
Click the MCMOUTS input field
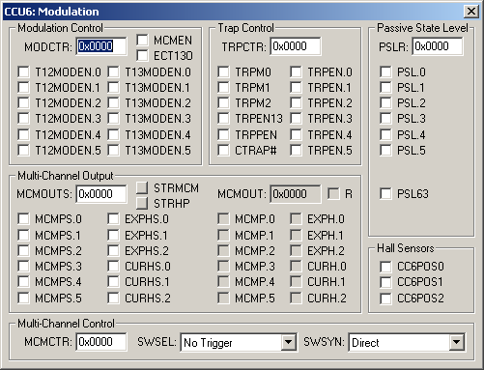click(101, 194)
